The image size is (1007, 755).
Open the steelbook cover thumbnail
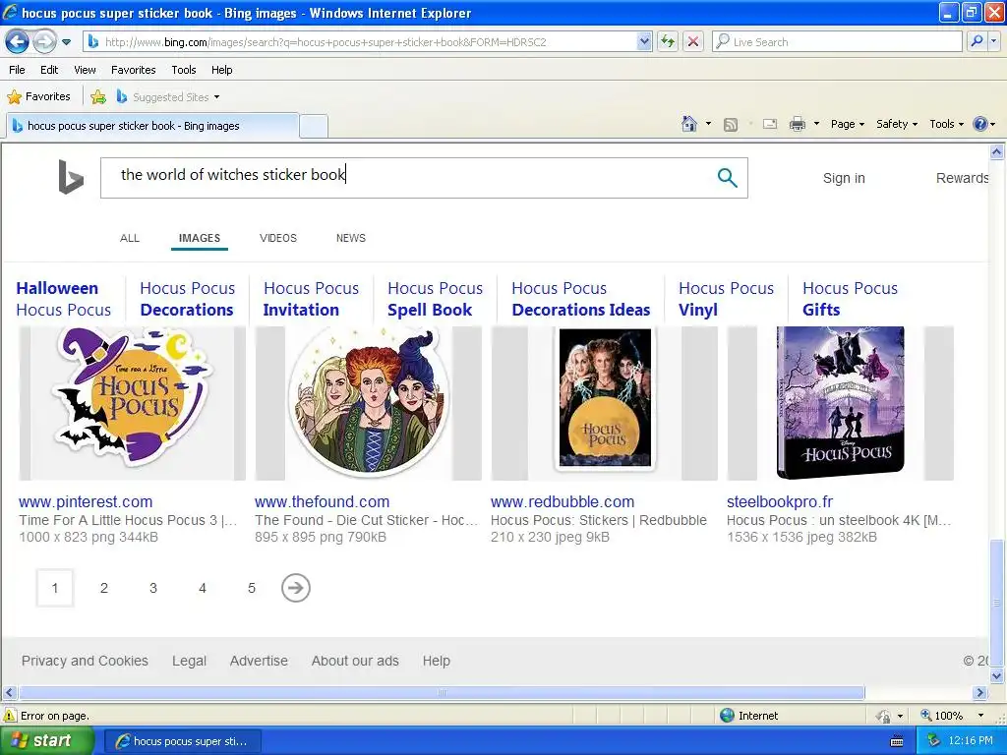(840, 402)
